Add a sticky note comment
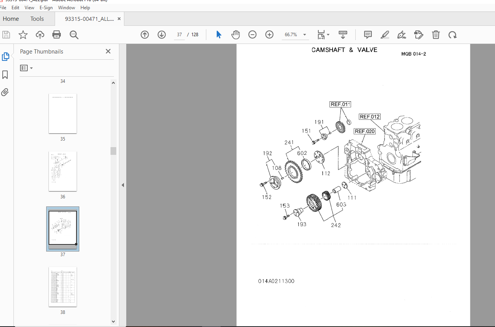The height and width of the screenshot is (327, 495). click(x=368, y=35)
